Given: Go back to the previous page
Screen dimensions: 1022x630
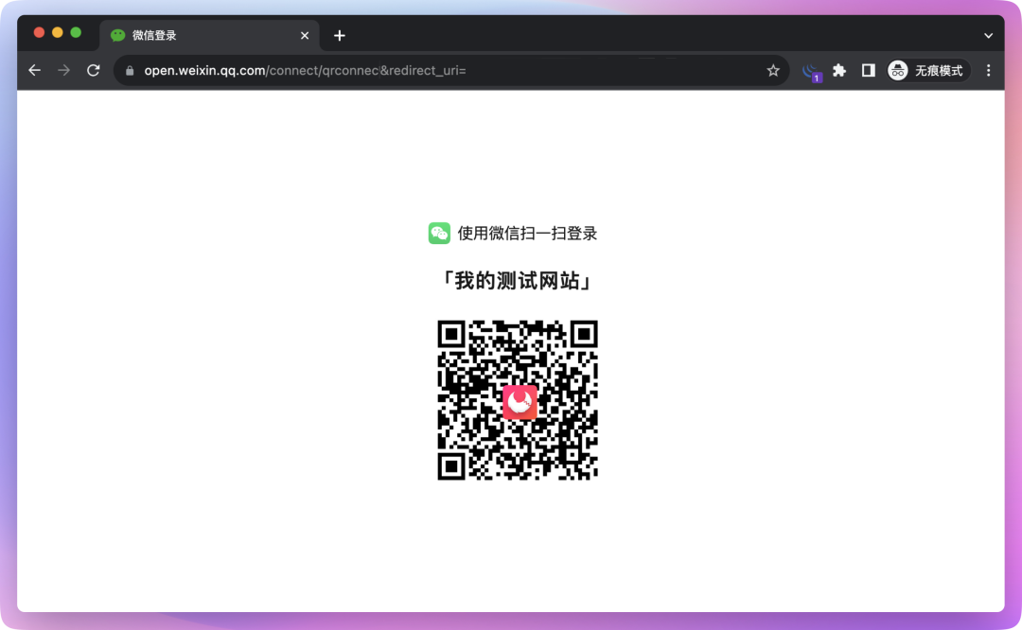Looking at the screenshot, I should (x=35, y=70).
